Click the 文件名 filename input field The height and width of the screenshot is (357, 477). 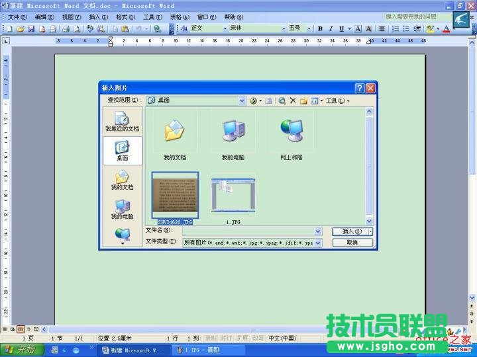click(x=249, y=231)
